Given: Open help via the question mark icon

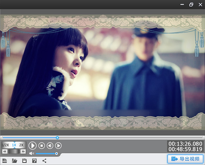Looking at the screenshot, I should tap(34, 161).
